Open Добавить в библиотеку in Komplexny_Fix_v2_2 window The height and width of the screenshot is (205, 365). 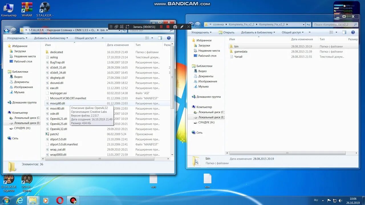point(258,32)
